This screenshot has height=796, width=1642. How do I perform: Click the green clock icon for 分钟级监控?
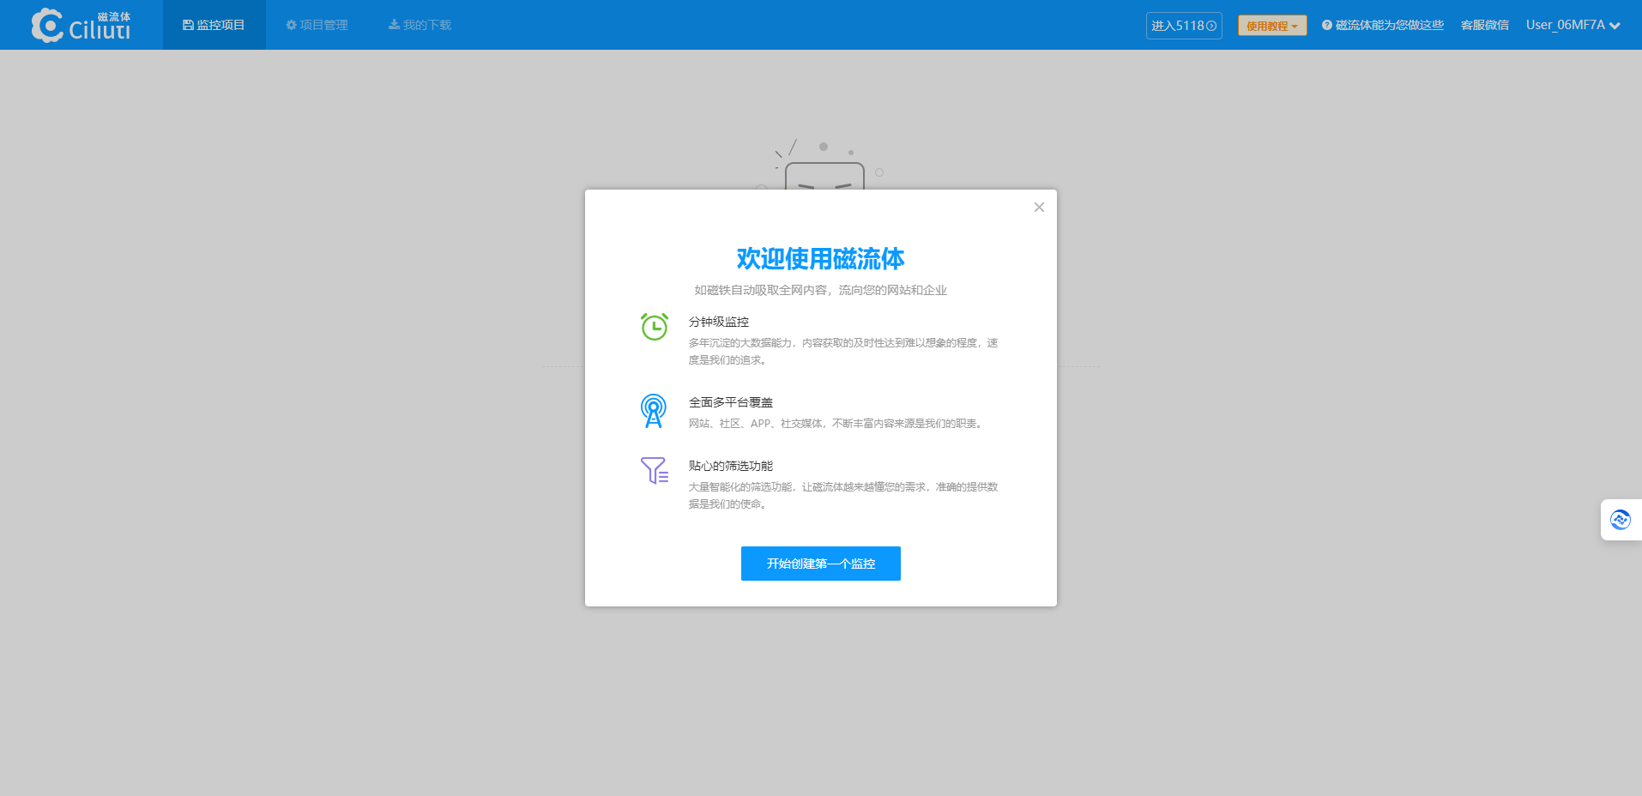(654, 327)
